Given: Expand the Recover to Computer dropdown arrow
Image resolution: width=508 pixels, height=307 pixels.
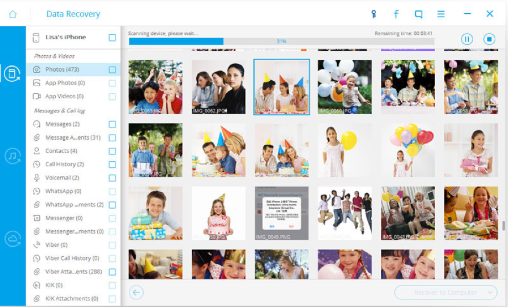Looking at the screenshot, I should tap(490, 293).
